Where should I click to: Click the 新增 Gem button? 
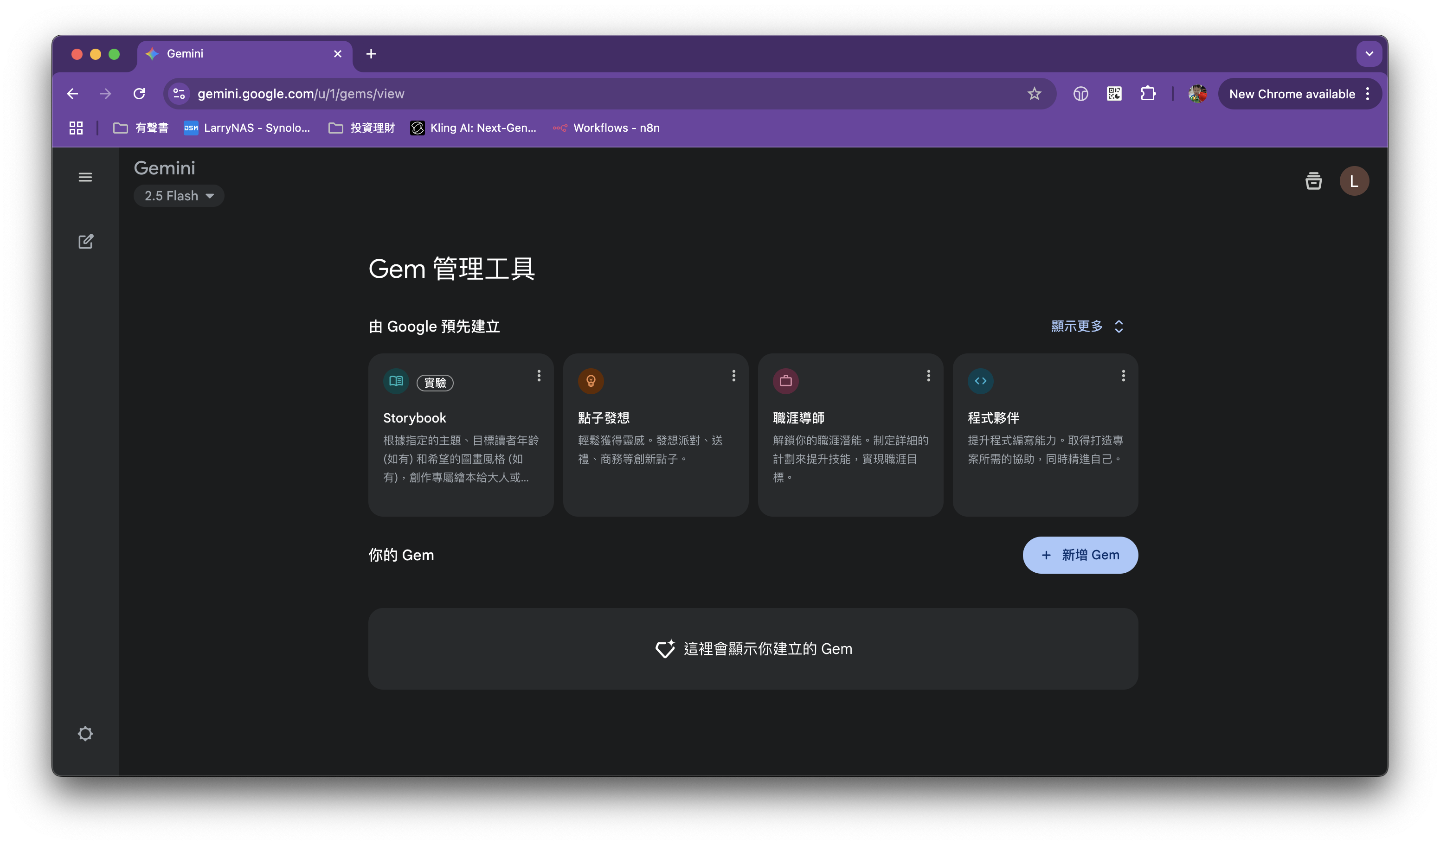point(1080,555)
